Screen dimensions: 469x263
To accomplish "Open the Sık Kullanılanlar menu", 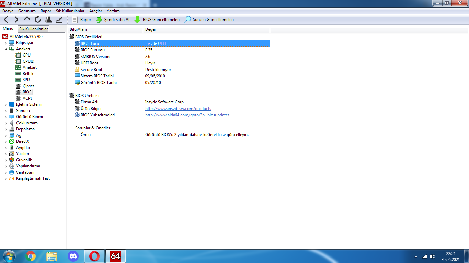I will pos(70,11).
